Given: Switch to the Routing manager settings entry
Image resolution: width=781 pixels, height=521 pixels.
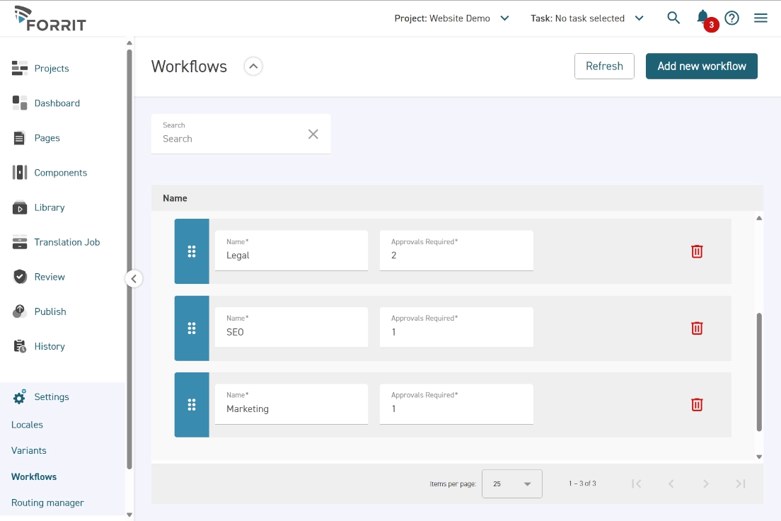Looking at the screenshot, I should tap(47, 503).
